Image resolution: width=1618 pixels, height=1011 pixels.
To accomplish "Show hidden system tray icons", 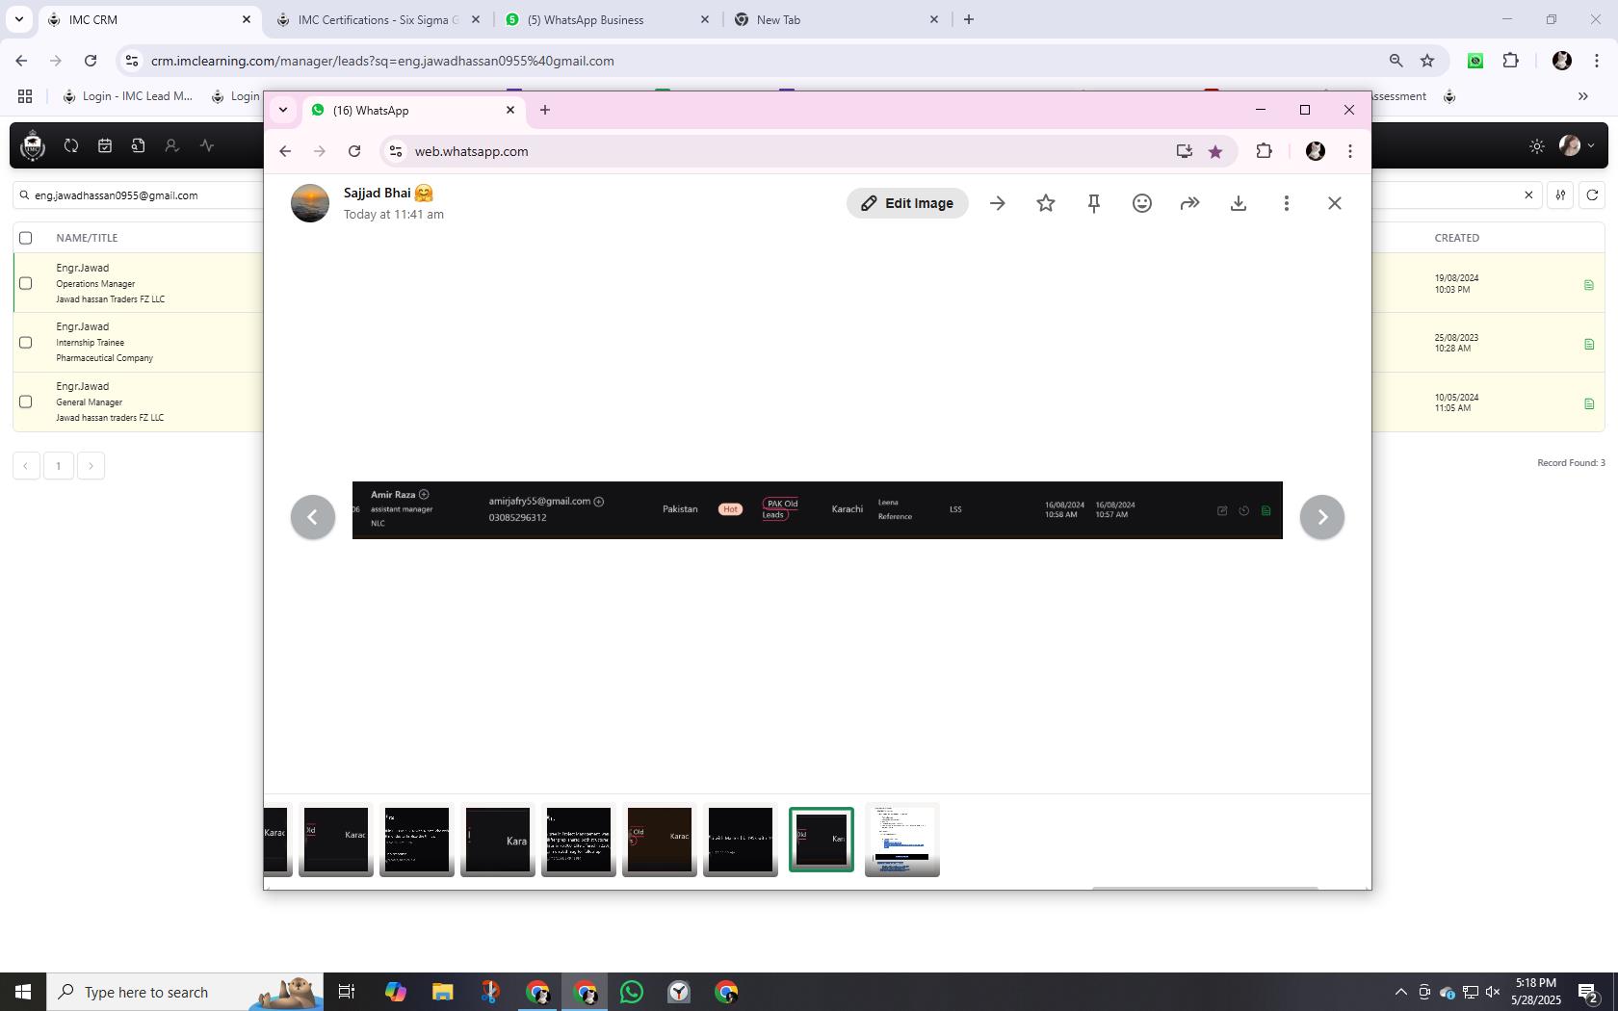I will pyautogui.click(x=1401, y=992).
